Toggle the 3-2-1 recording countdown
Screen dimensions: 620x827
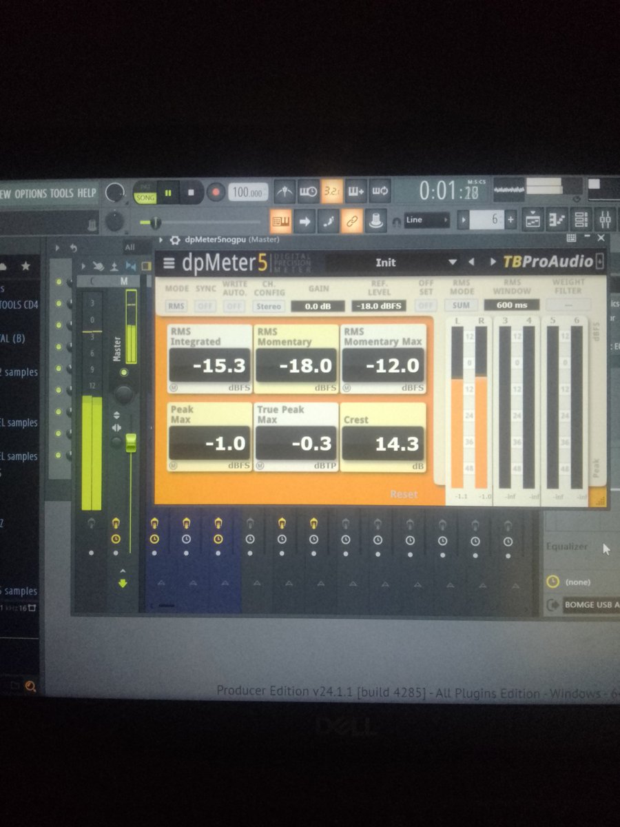tap(332, 191)
